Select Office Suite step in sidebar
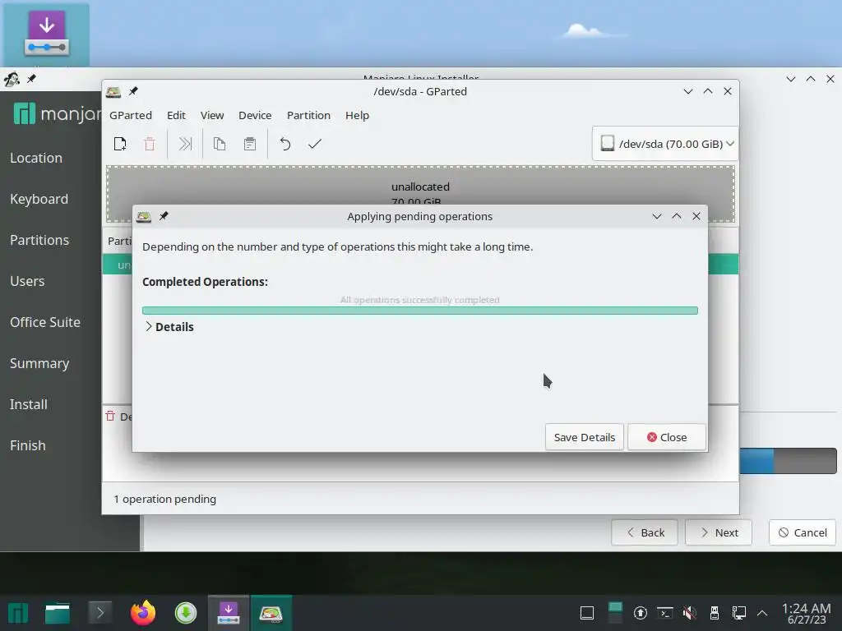The image size is (842, 631). (x=45, y=322)
